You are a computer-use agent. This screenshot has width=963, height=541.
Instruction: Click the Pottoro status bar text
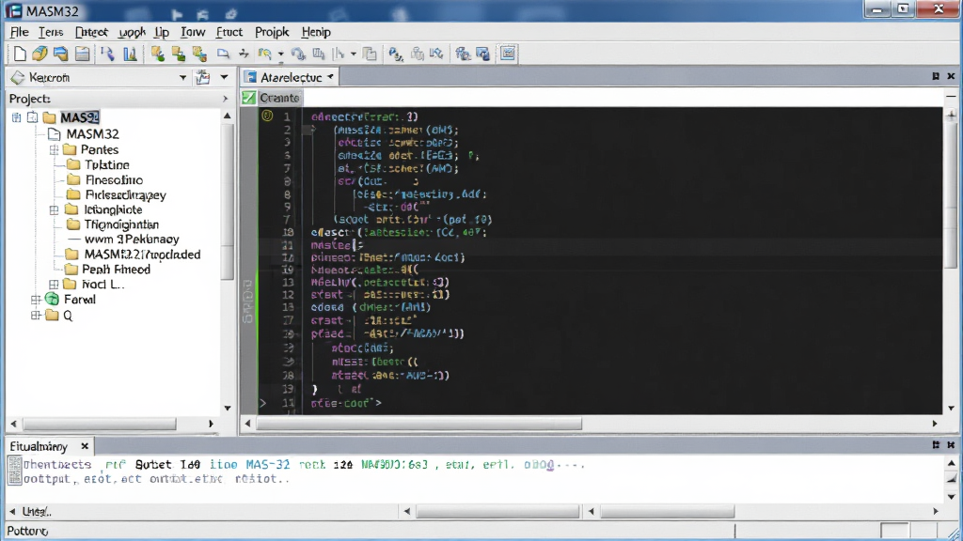point(27,531)
